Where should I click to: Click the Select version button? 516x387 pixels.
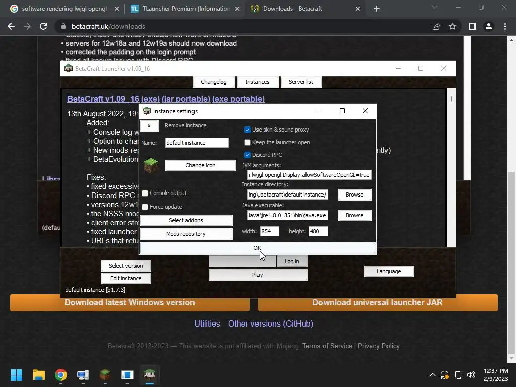tap(126, 266)
